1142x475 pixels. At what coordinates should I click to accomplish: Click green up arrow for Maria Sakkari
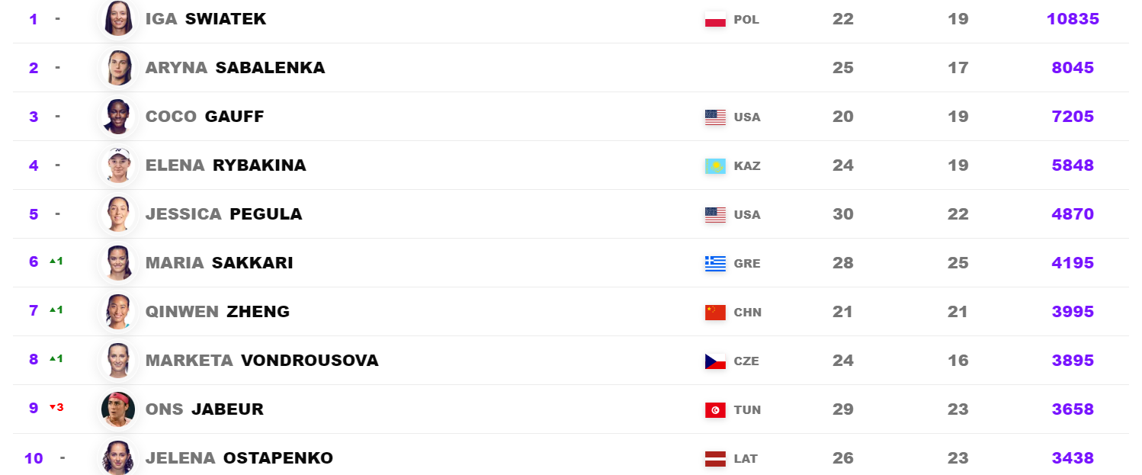[x=53, y=262]
